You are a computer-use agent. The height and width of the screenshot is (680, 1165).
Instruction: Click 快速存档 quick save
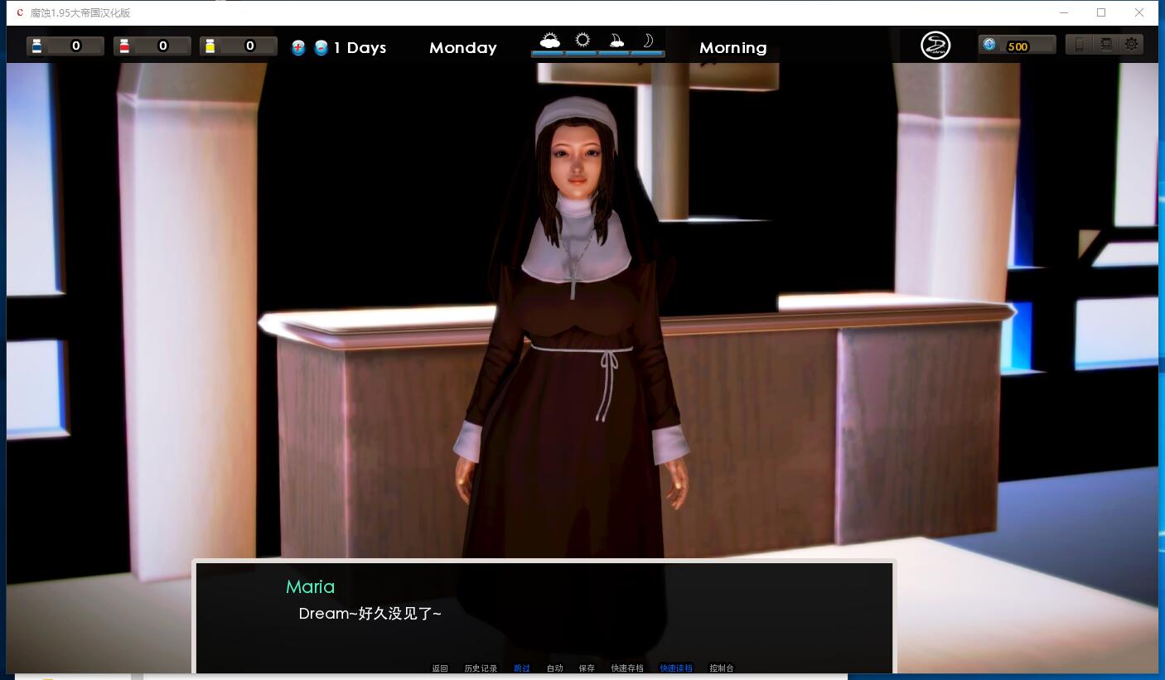click(x=627, y=668)
